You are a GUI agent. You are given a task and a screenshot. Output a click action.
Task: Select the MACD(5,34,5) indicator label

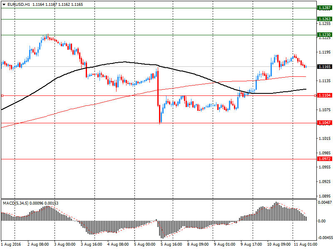point(15,203)
